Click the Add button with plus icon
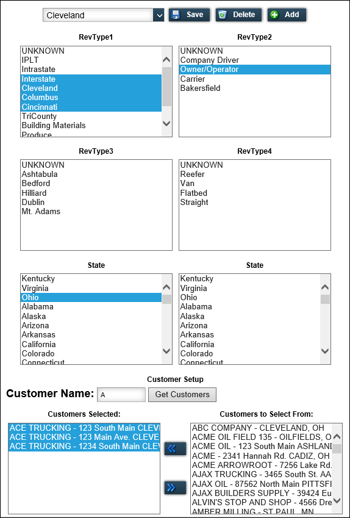 click(287, 15)
